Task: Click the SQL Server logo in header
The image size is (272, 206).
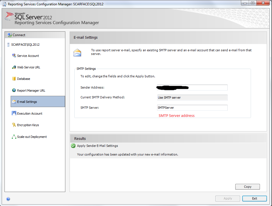Action: [x=9, y=16]
